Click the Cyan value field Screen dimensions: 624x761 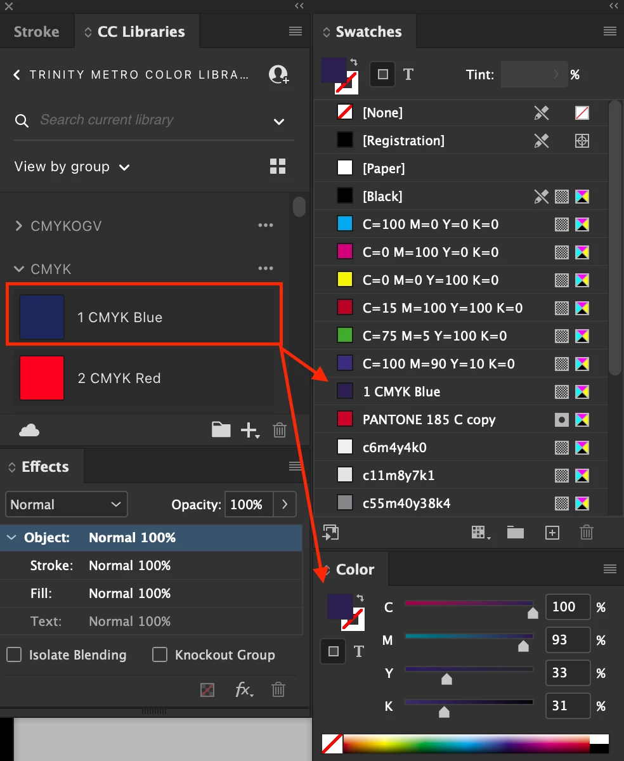coord(568,607)
